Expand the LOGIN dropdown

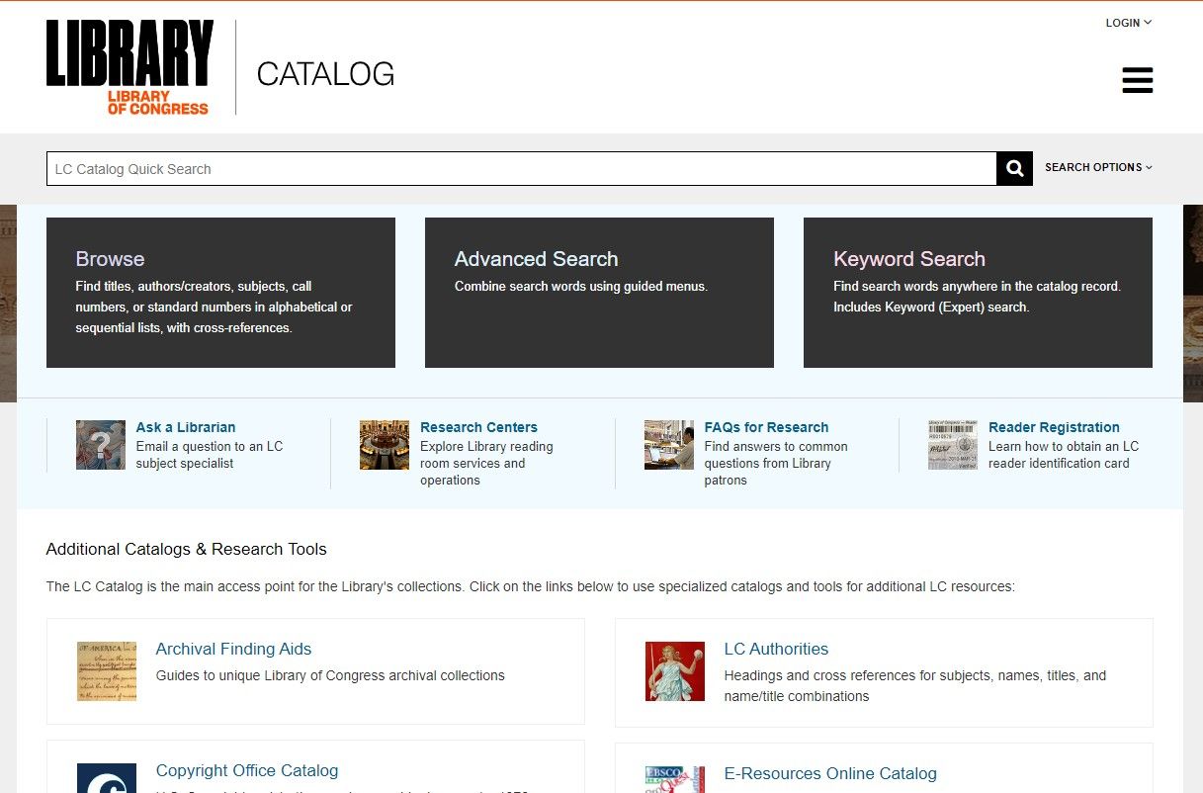click(1127, 23)
